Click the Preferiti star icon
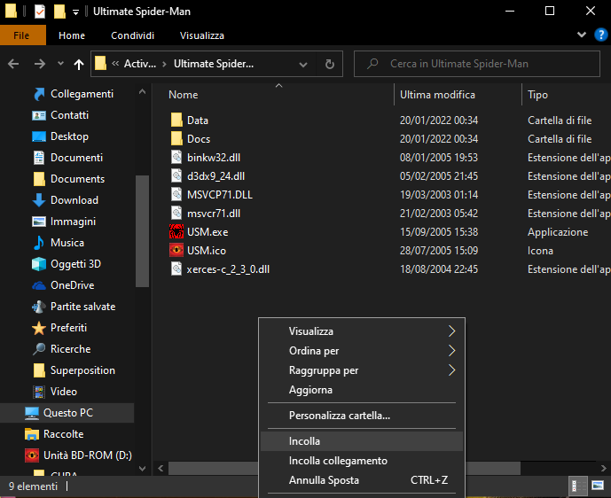Image resolution: width=611 pixels, height=498 pixels. [x=39, y=328]
